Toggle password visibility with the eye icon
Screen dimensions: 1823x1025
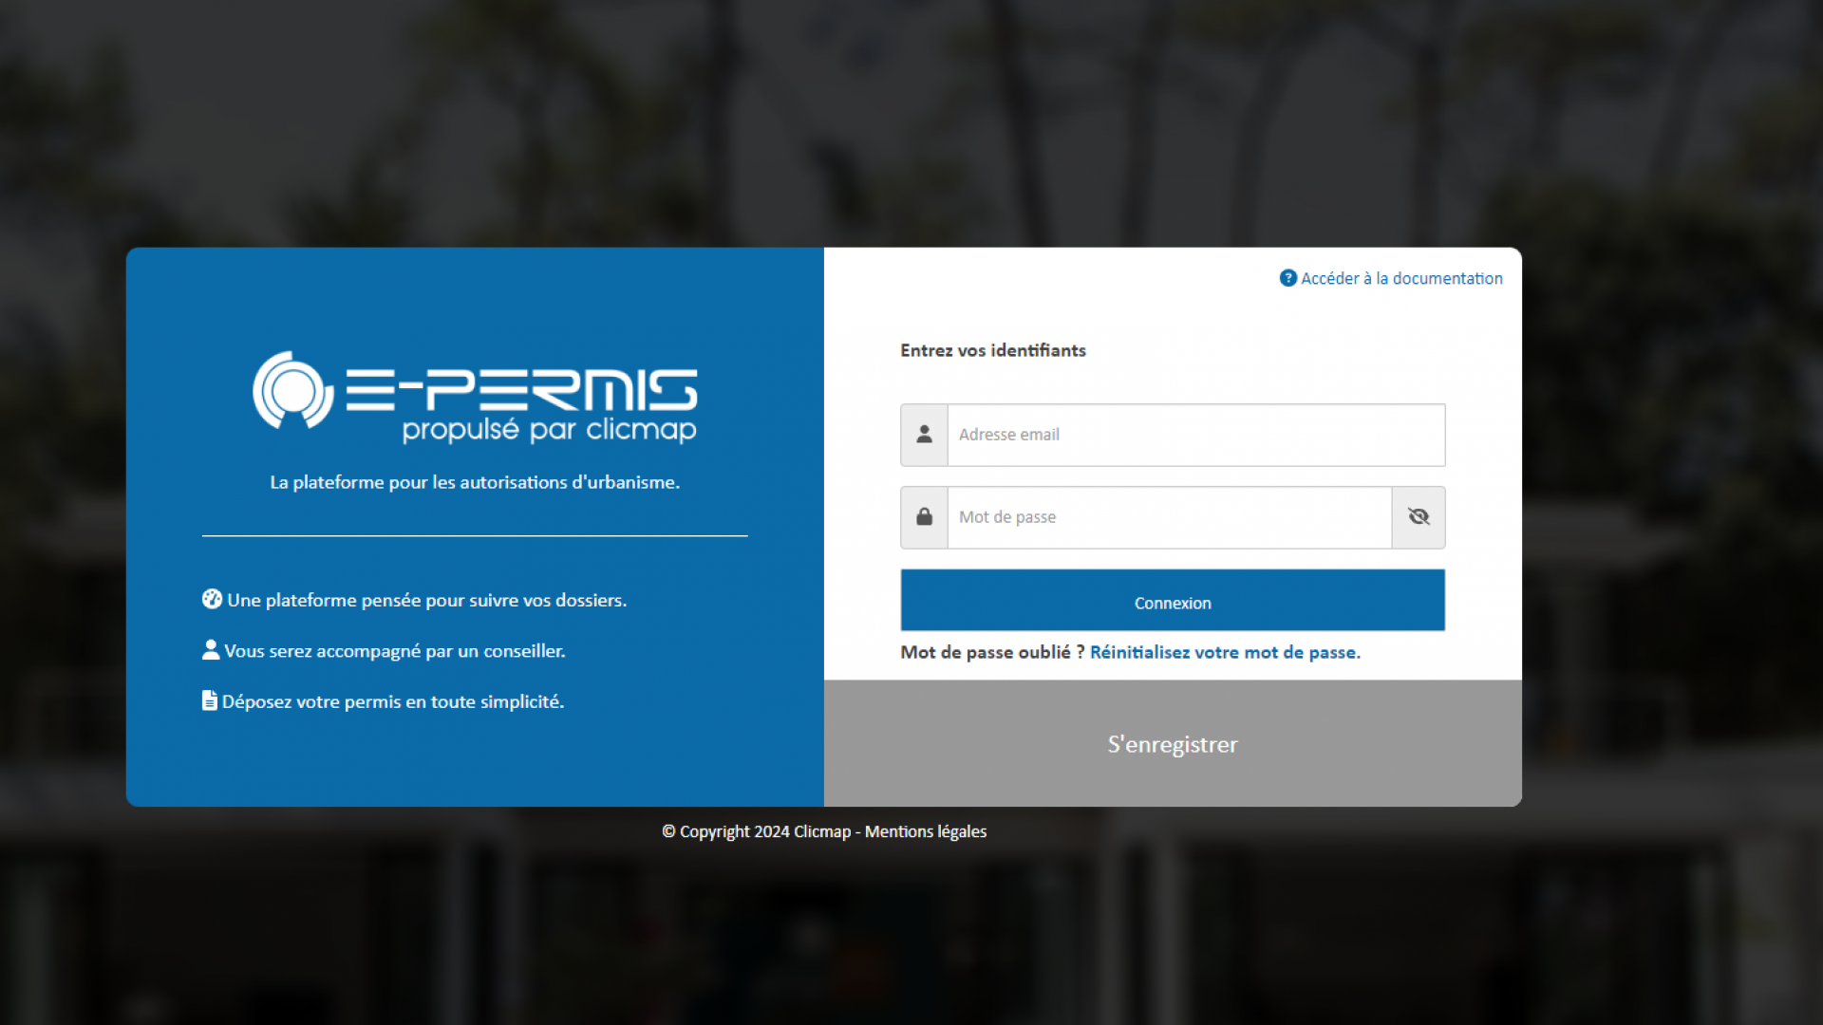click(1419, 517)
